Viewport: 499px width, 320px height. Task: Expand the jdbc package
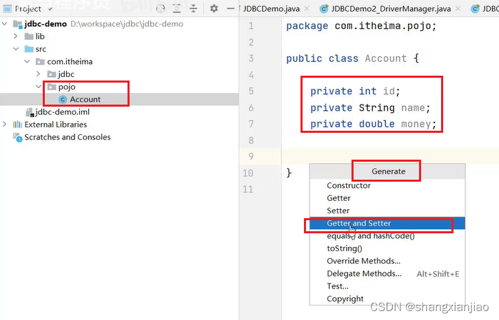tap(39, 74)
